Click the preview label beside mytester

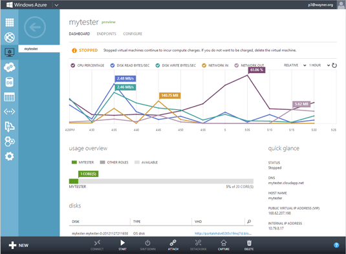[109, 22]
